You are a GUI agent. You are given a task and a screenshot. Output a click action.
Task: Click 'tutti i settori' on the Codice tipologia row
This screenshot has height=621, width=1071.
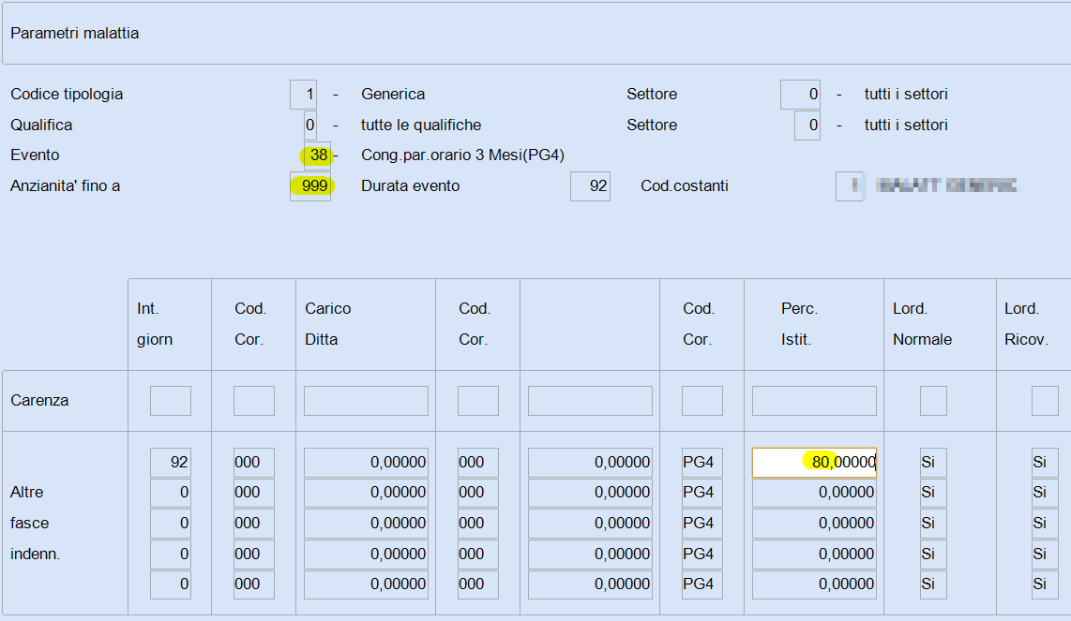point(906,95)
